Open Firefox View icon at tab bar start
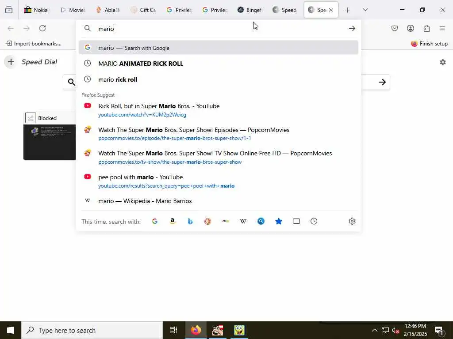Viewport: 453px width, 339px height. pyautogui.click(x=9, y=10)
